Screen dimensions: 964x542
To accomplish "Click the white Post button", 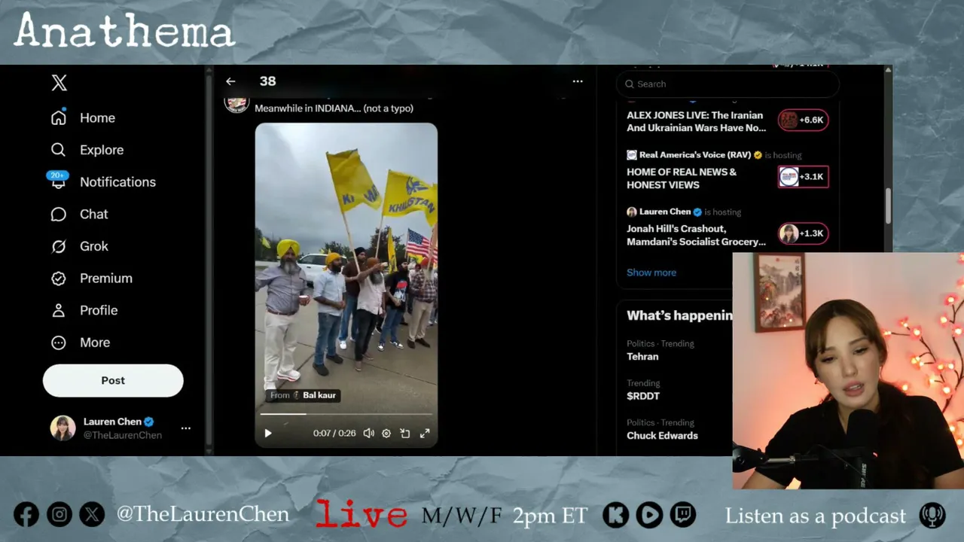I will (x=113, y=381).
